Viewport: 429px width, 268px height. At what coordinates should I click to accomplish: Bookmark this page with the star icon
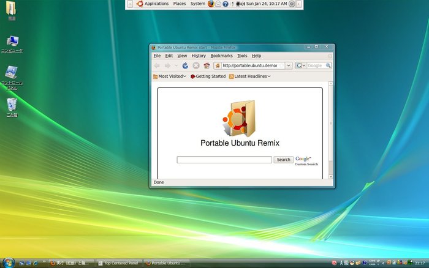click(281, 65)
